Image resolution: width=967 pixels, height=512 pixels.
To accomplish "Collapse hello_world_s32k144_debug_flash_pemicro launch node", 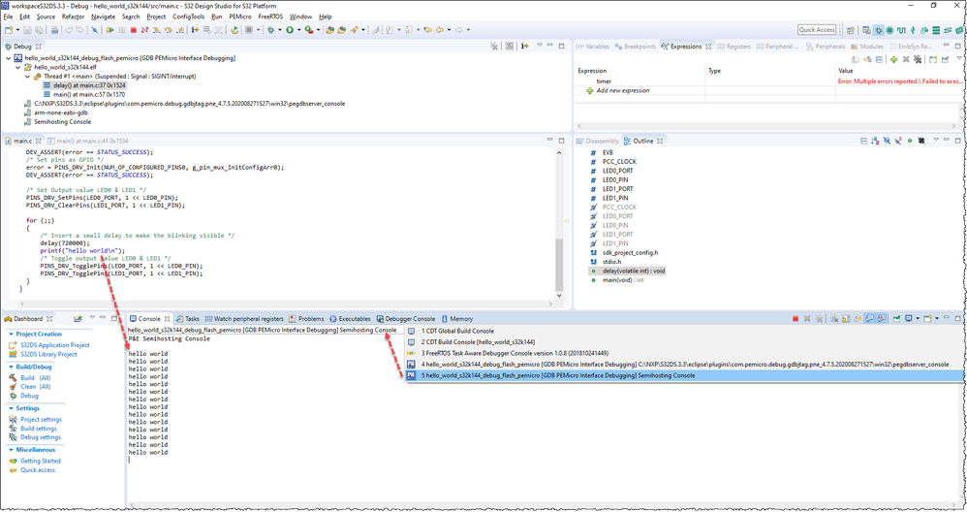I will coord(8,58).
